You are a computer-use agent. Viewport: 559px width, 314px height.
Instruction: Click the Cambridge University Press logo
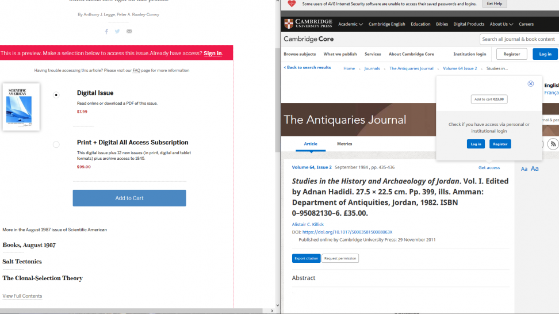[308, 24]
